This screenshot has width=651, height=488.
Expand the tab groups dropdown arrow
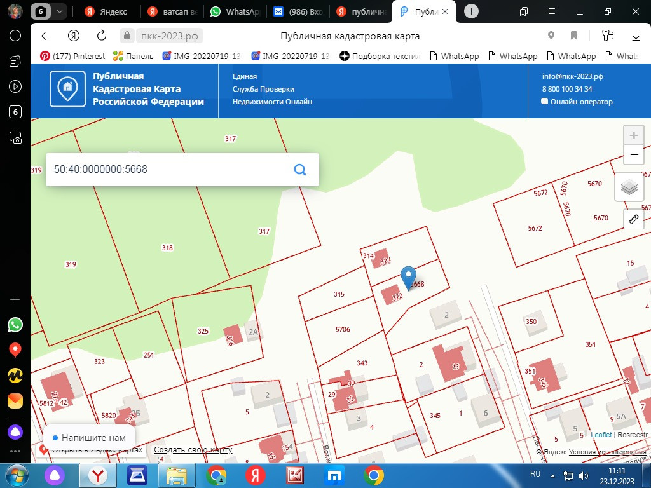59,11
